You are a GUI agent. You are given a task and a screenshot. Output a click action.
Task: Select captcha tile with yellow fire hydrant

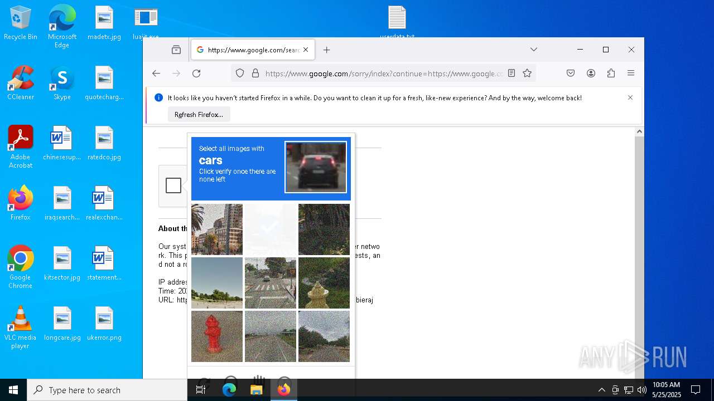[324, 283]
